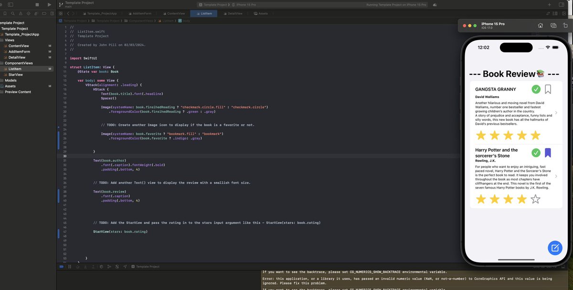Toggle Harry Potter favorite bookmark
Screen dimensions: 573x290
point(548,153)
